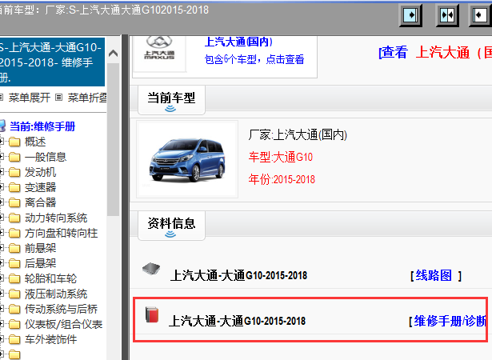
Task: Click the right-arrow panel layout icon
Action: pos(410,14)
